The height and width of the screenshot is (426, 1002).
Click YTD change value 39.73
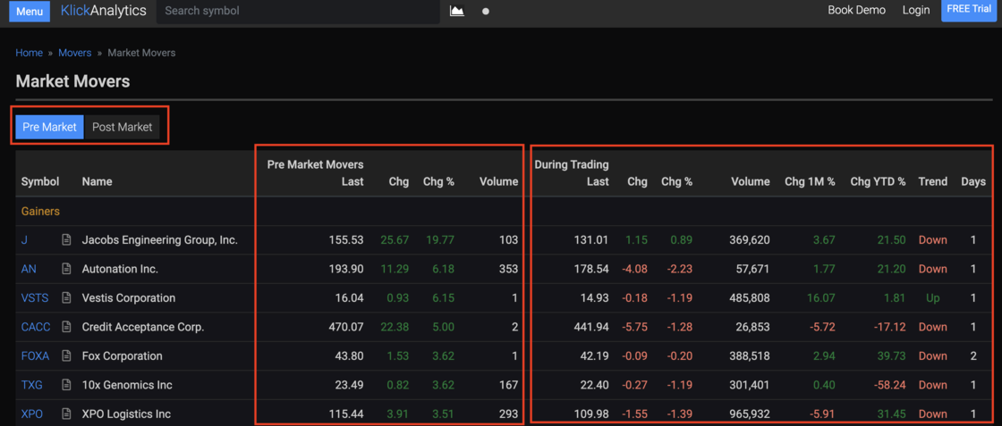891,355
